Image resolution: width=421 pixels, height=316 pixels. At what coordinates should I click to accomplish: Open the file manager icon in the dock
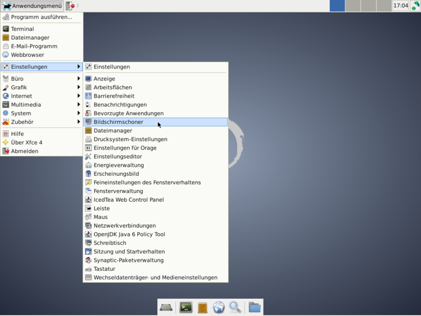pos(203,307)
